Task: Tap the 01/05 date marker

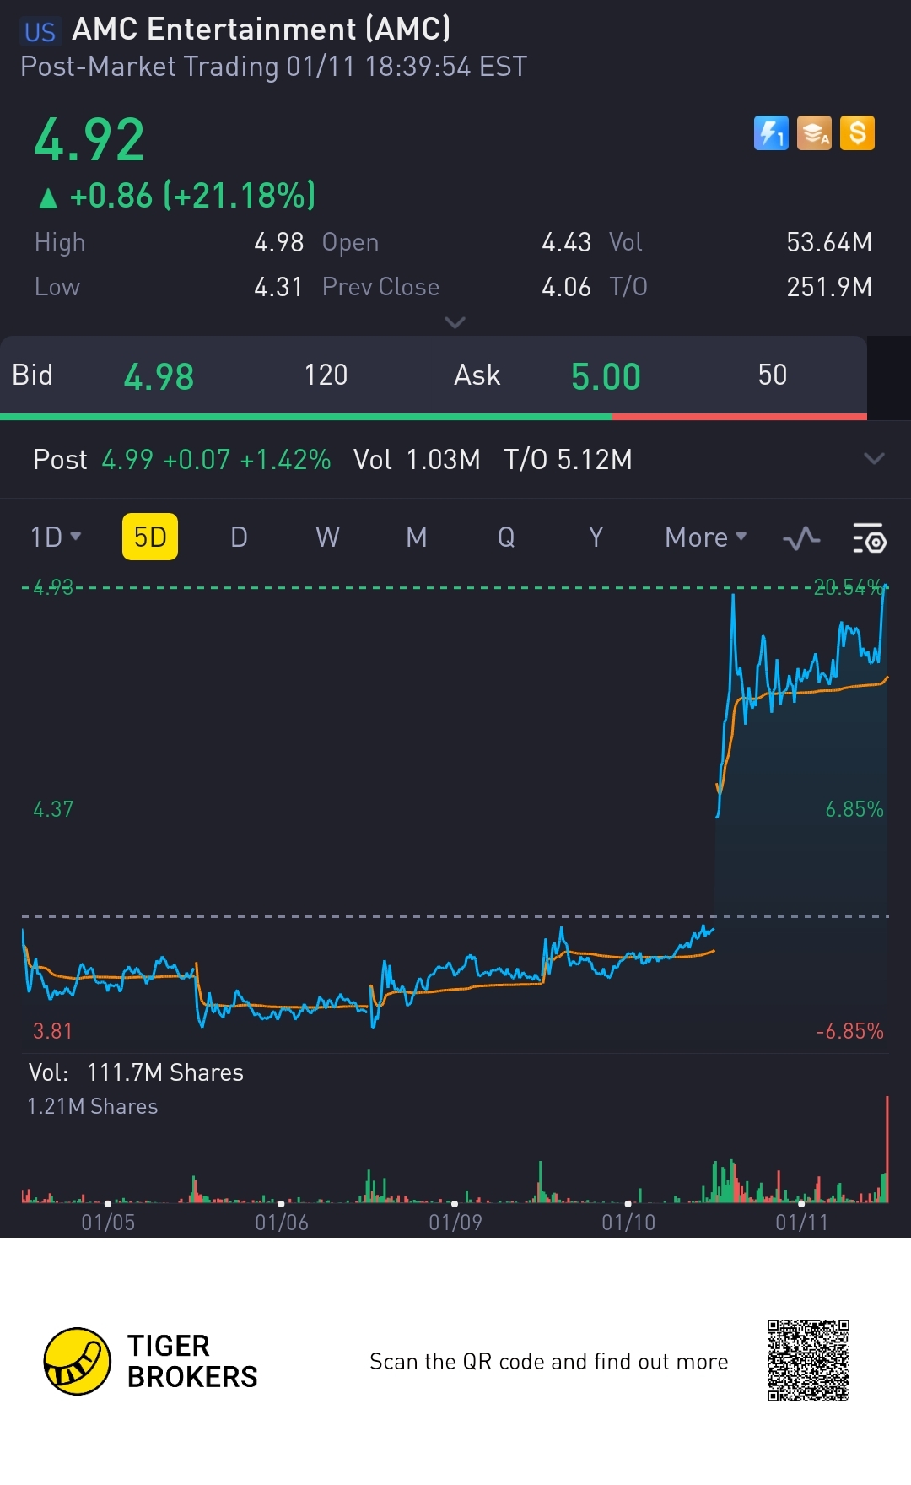Action: point(108,1222)
